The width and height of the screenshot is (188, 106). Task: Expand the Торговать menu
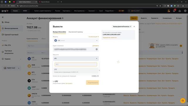tap(67, 11)
